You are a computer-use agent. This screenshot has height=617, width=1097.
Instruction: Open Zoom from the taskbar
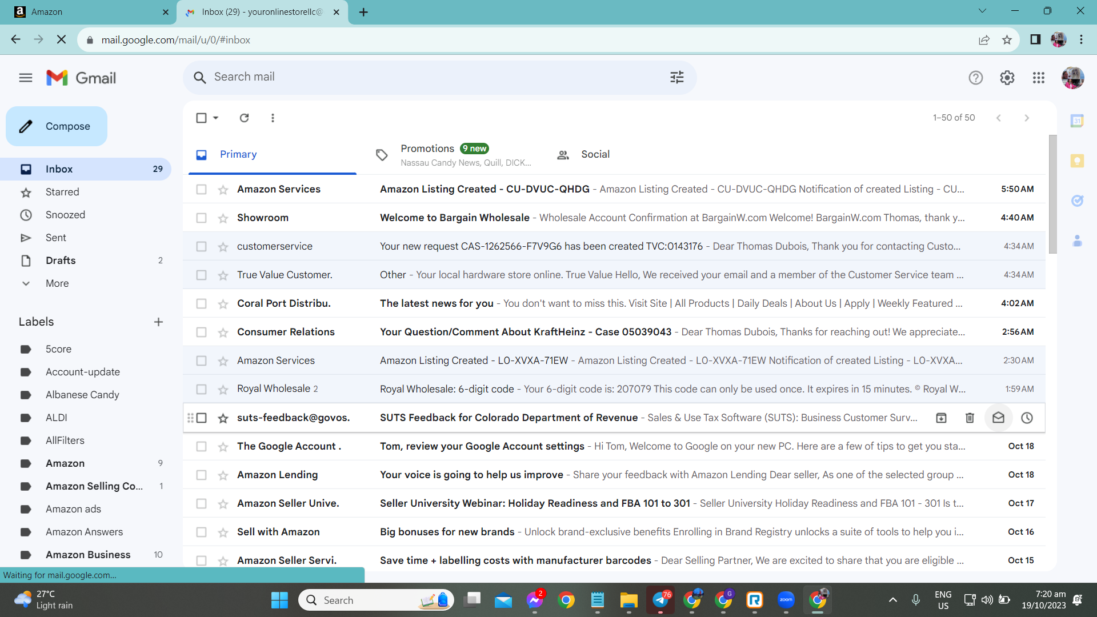pyautogui.click(x=786, y=600)
